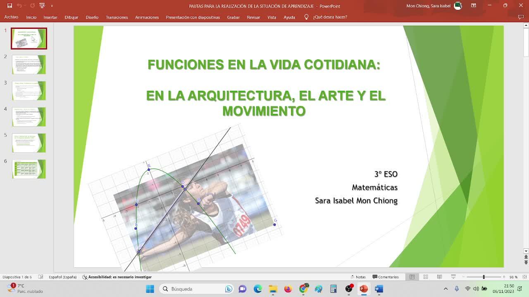Viewport: 529px width, 297px height.
Task: Go to the Transiciones tab
Action: tap(117, 17)
